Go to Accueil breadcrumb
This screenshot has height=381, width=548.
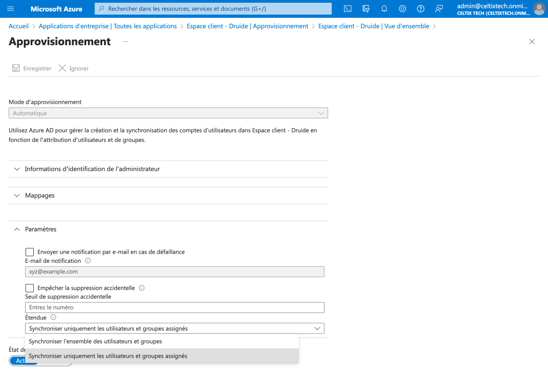[x=19, y=26]
